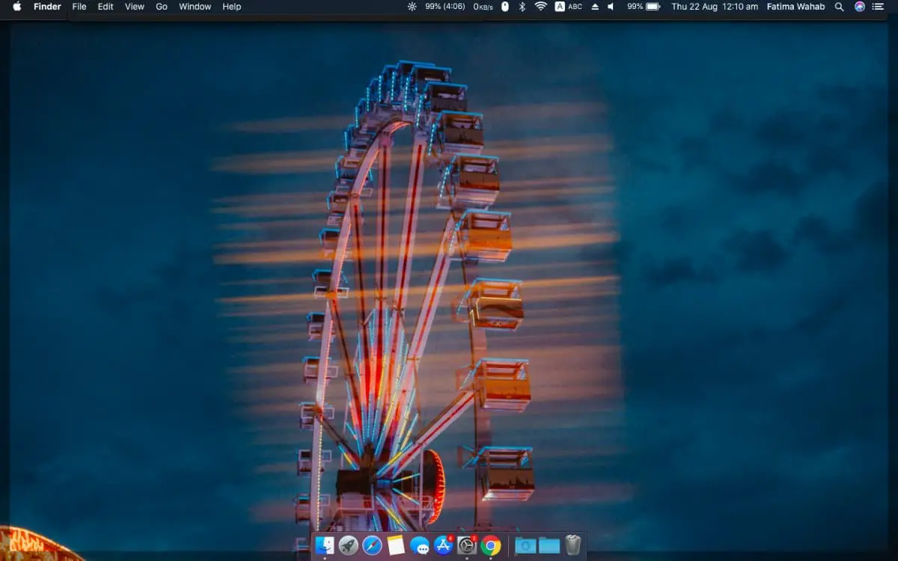898x561 pixels.
Task: Toggle the Bluetooth status menu
Action: 522,7
